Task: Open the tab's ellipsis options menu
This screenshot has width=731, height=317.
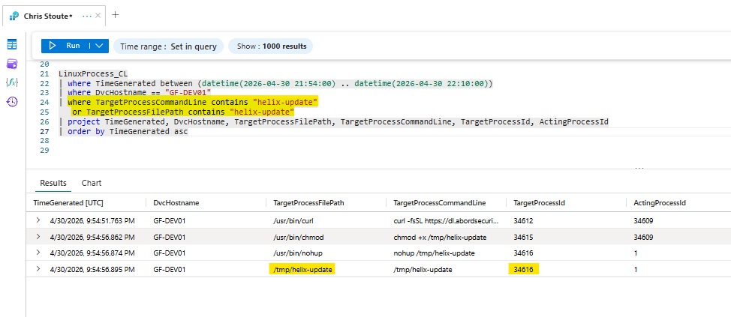Action: pos(87,16)
